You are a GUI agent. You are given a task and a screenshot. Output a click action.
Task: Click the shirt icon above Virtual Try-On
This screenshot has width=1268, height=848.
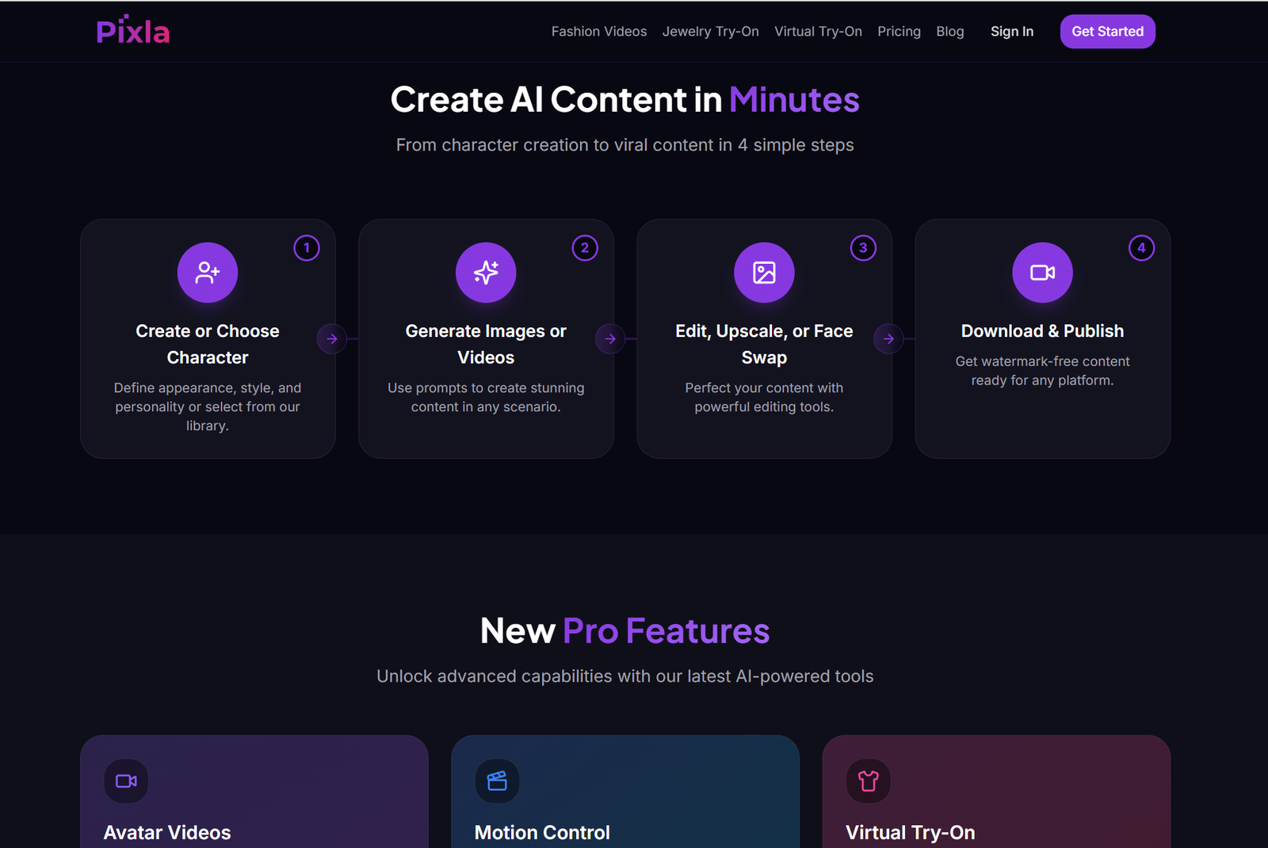click(x=868, y=781)
